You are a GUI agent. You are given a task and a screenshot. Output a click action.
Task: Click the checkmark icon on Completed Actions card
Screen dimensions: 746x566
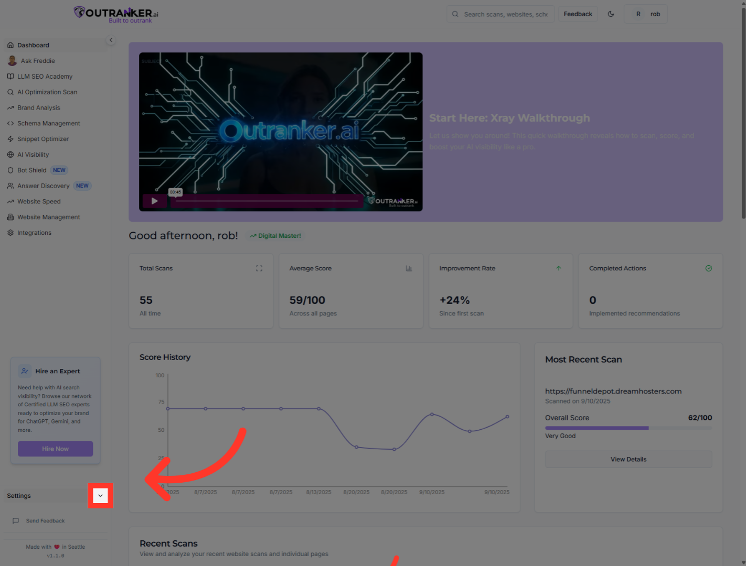(709, 268)
